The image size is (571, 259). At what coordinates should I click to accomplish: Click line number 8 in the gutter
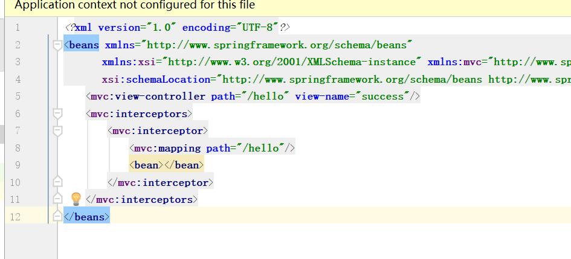tap(18, 148)
